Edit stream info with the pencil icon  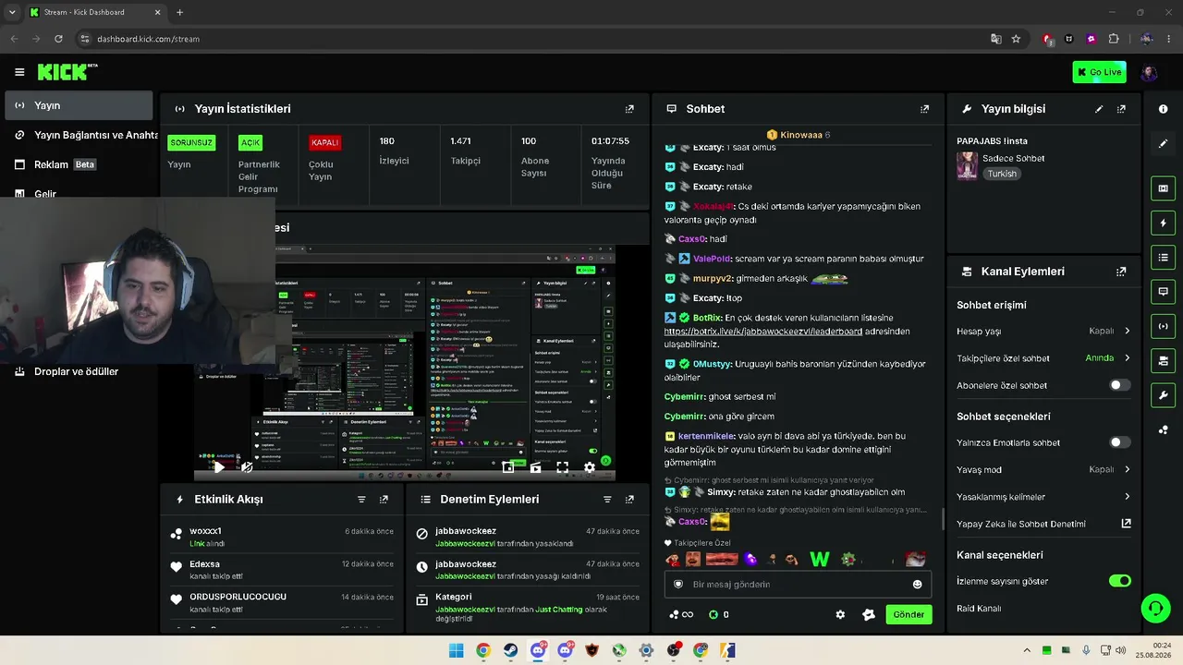click(1099, 109)
